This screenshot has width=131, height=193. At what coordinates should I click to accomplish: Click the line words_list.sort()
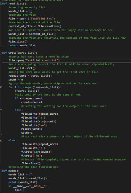(x=22, y=68)
